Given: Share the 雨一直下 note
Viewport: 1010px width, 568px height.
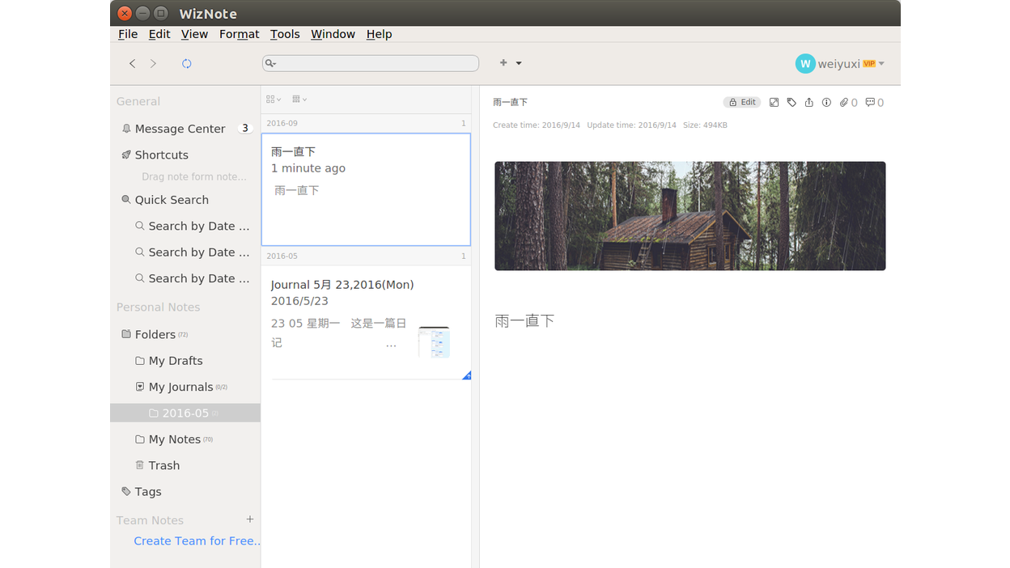Looking at the screenshot, I should (808, 102).
